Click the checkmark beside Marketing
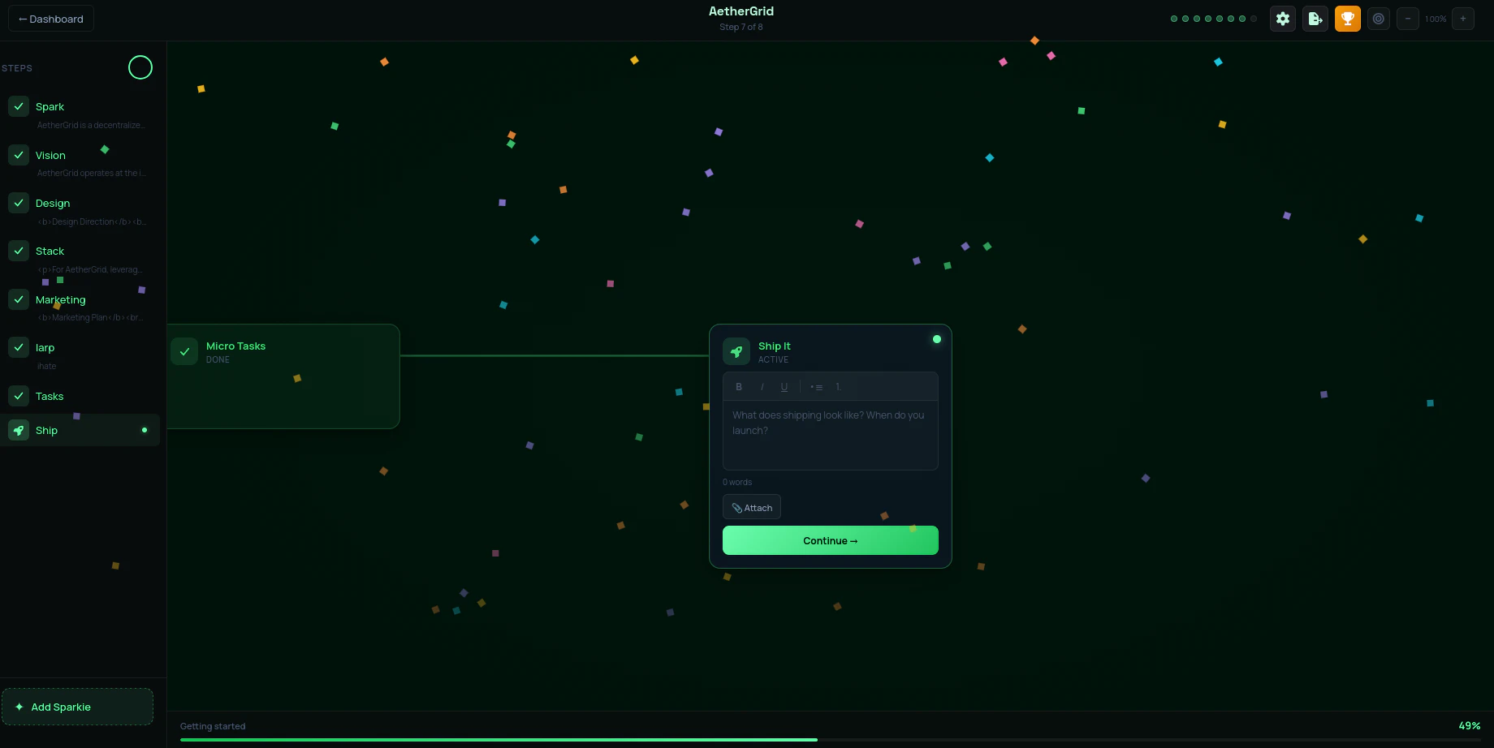 (x=19, y=299)
